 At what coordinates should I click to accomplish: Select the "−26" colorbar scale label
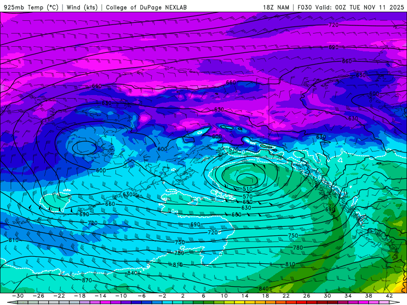point(39,296)
